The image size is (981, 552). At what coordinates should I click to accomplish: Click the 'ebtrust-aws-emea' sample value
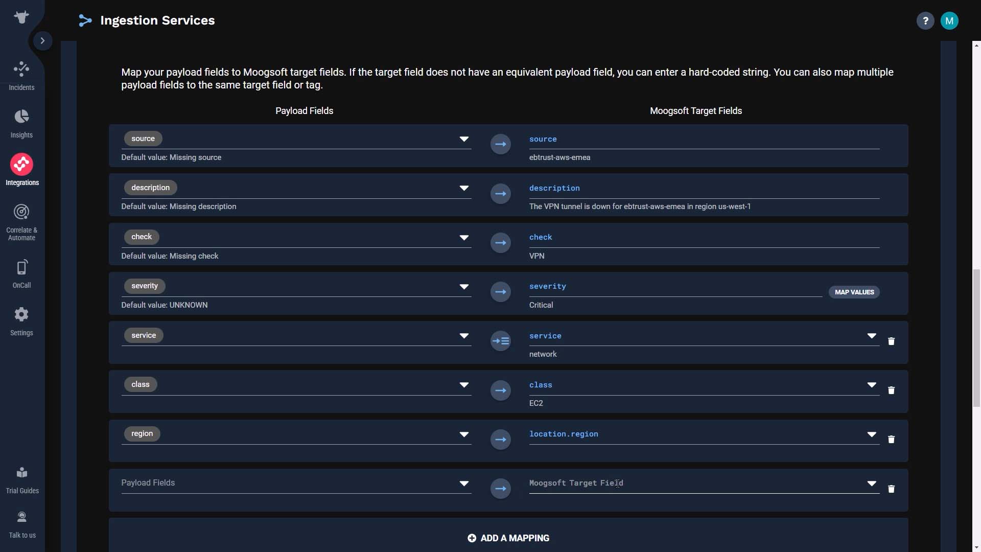pyautogui.click(x=559, y=157)
